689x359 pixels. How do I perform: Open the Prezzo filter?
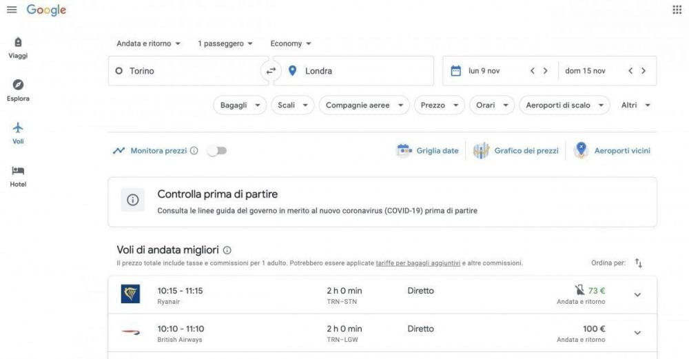click(439, 105)
